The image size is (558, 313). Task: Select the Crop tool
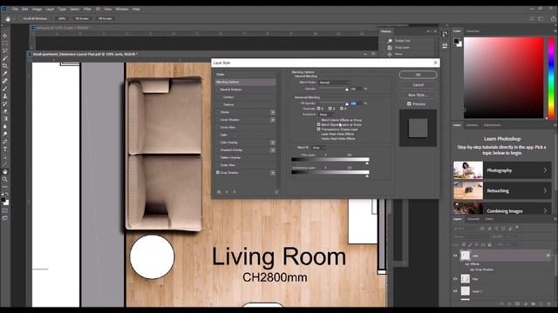click(5, 66)
